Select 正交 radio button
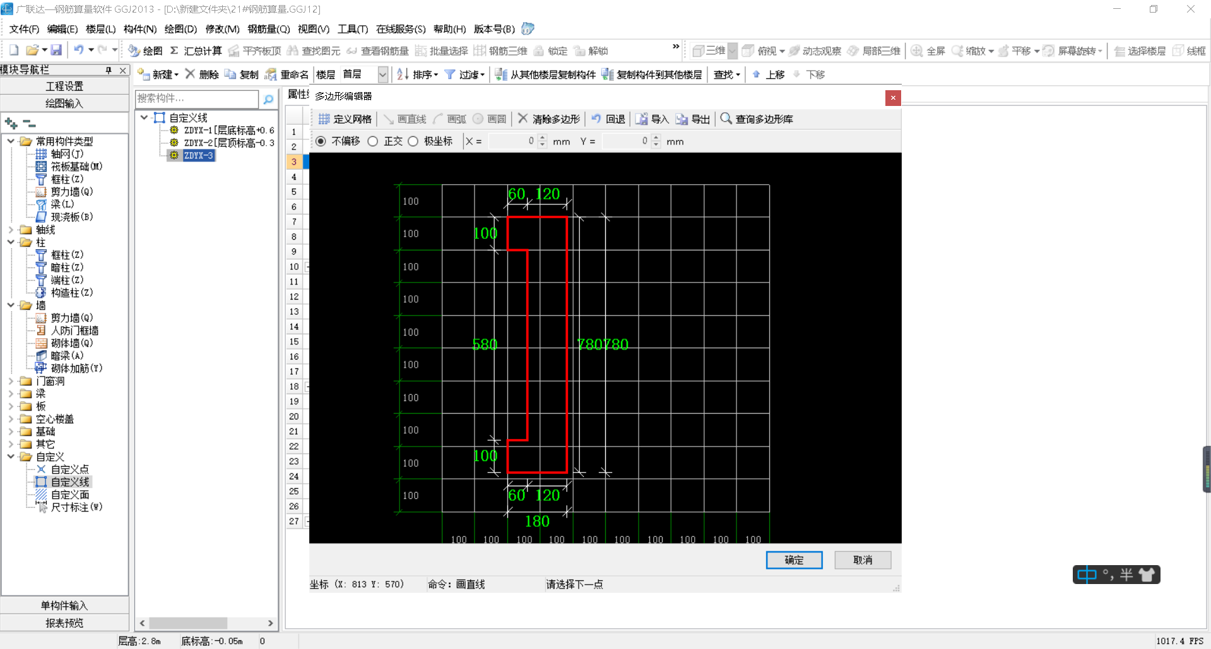Viewport: 1211px width, 649px height. (373, 141)
